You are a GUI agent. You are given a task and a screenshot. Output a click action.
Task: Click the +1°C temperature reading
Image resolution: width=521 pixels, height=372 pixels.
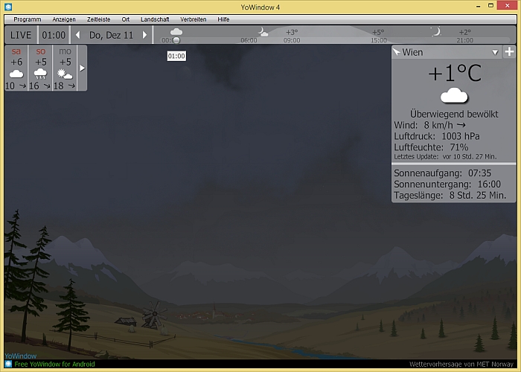point(454,73)
